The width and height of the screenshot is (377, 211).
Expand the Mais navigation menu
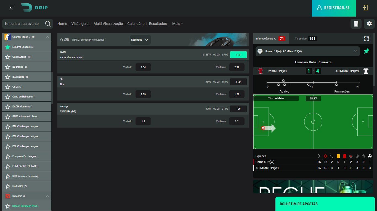[178, 24]
